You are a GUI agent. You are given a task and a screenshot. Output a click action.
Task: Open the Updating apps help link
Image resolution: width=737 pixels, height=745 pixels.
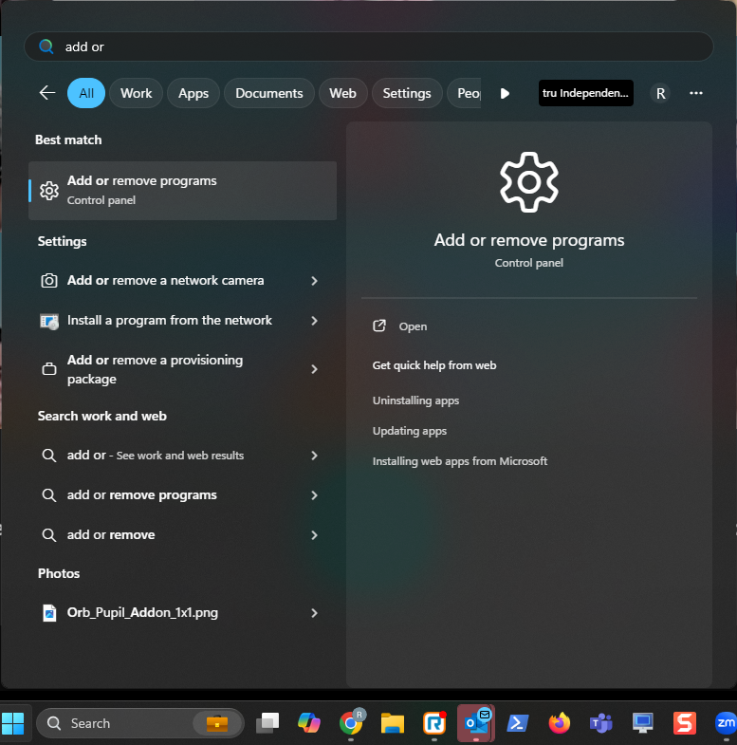coord(410,431)
